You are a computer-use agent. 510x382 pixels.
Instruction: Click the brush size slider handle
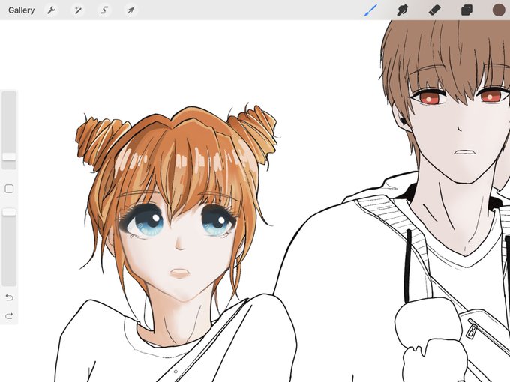pyautogui.click(x=9, y=157)
